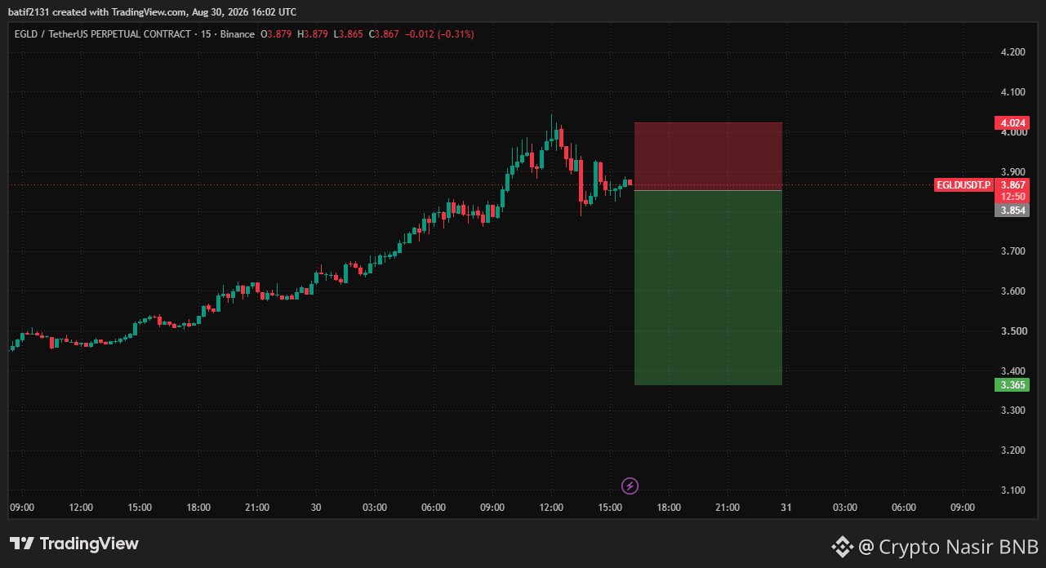Click the 31 date label on time axis

(x=786, y=508)
